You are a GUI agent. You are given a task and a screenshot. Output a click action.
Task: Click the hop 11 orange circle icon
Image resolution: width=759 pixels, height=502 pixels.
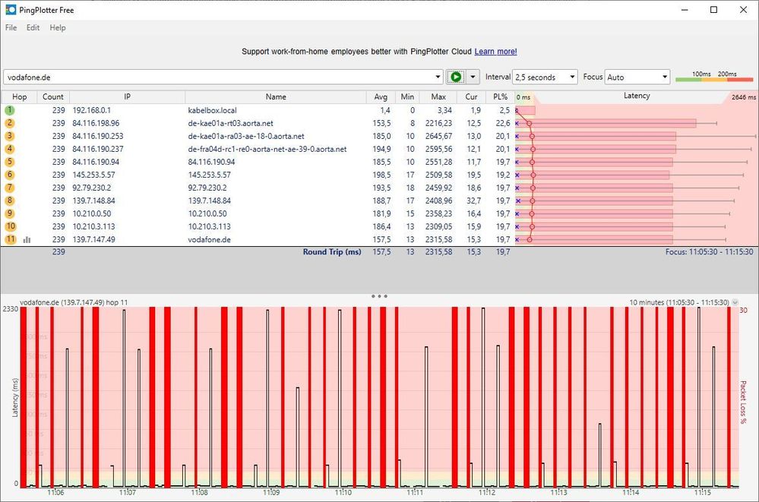click(11, 239)
